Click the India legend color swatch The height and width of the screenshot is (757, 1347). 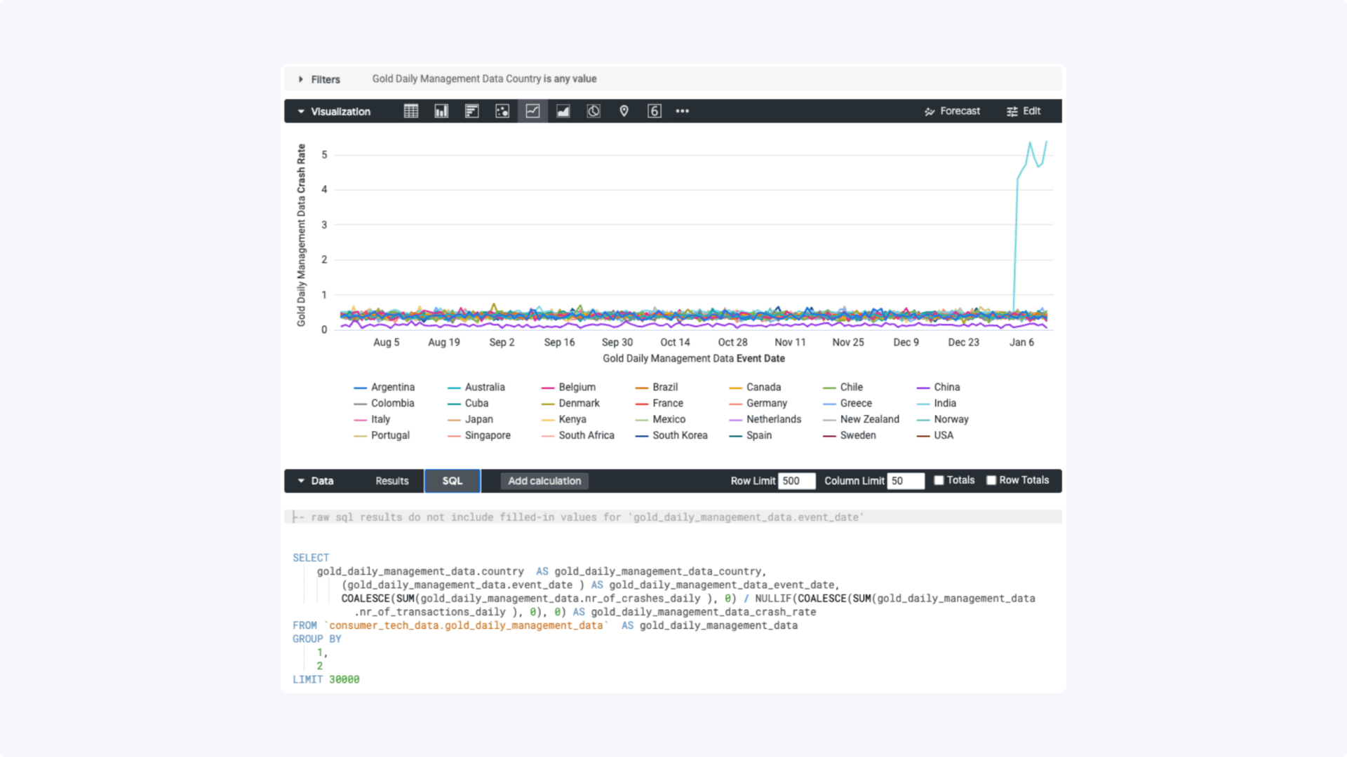coord(923,404)
